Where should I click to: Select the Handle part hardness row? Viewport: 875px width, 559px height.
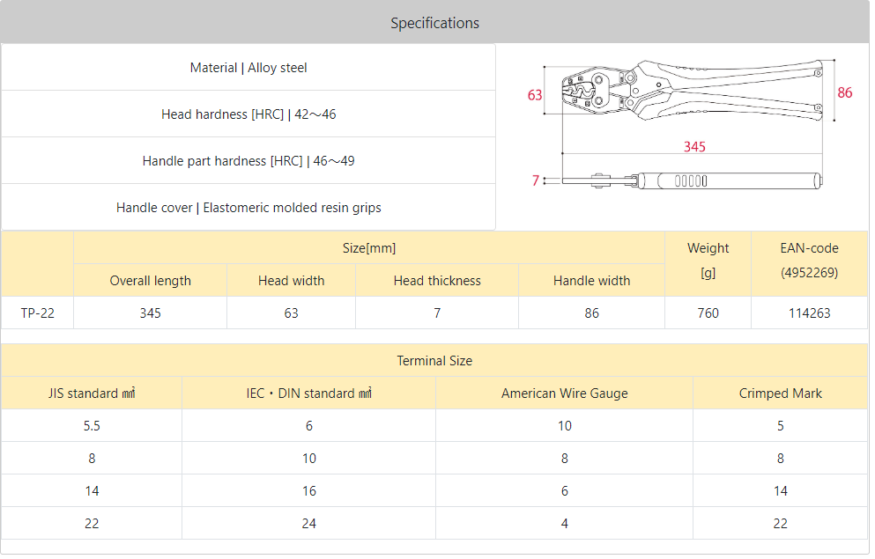pyautogui.click(x=248, y=161)
